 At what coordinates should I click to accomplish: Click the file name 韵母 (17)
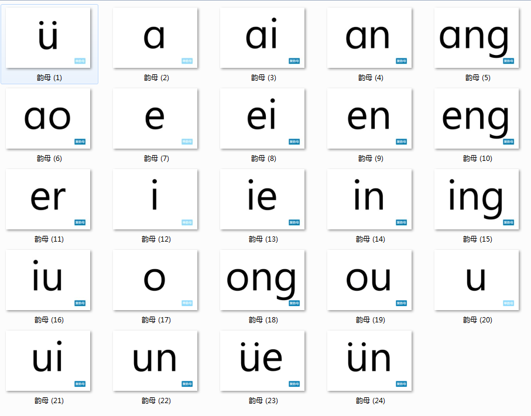tap(156, 319)
